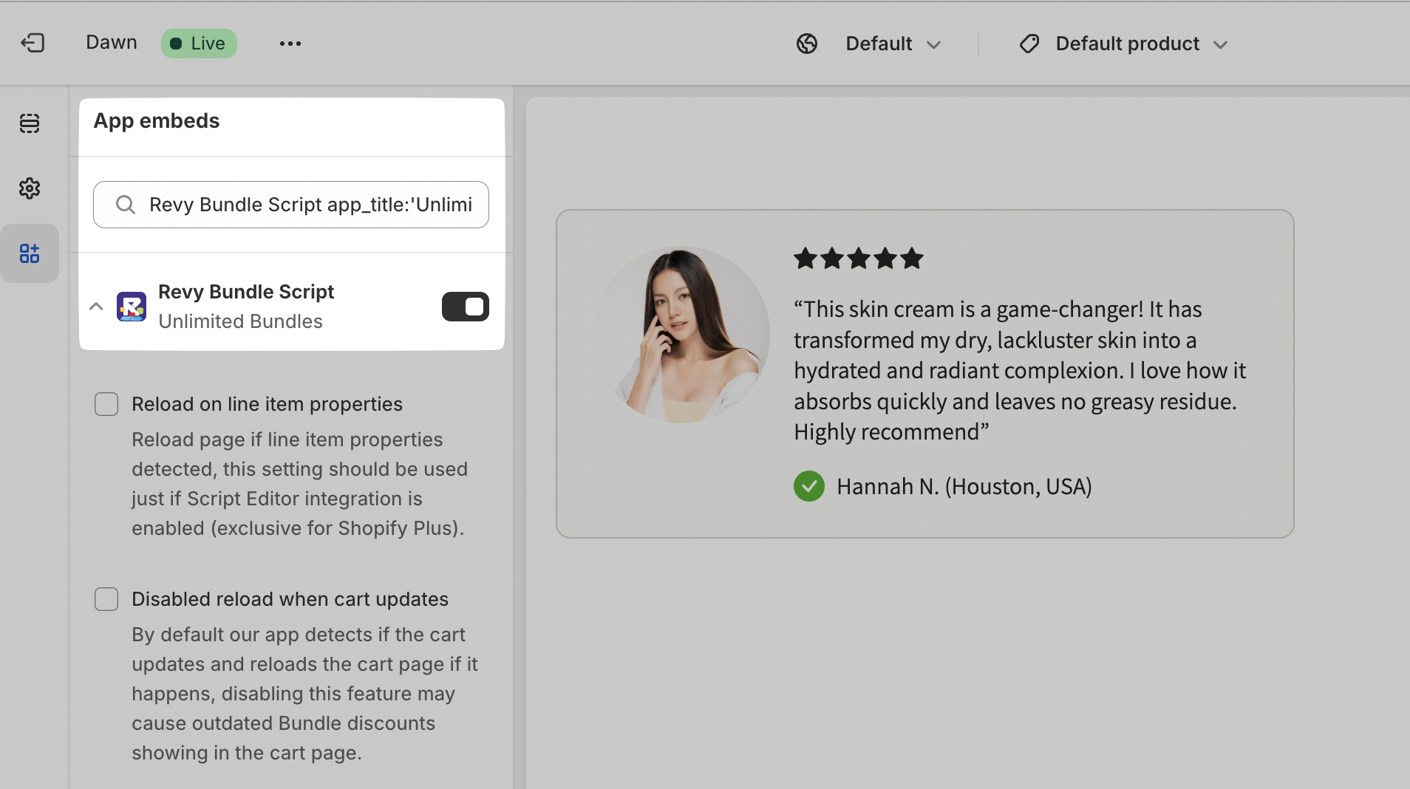Select the App embeds sidebar icon

[30, 253]
